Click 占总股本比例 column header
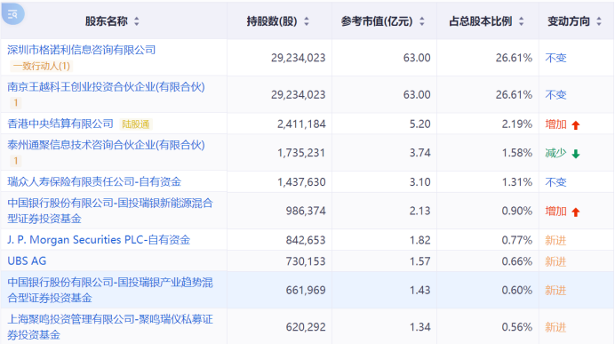615x344 pixels. tap(481, 21)
